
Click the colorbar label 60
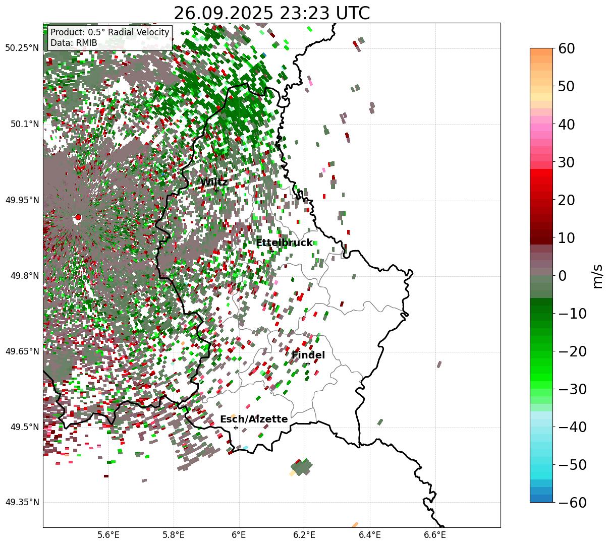566,48
